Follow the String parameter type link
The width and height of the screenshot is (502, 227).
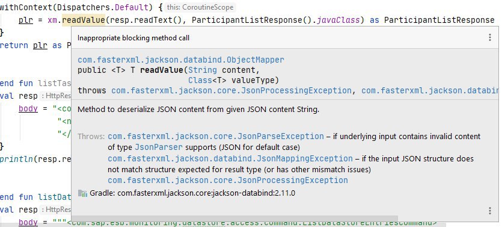(x=203, y=70)
